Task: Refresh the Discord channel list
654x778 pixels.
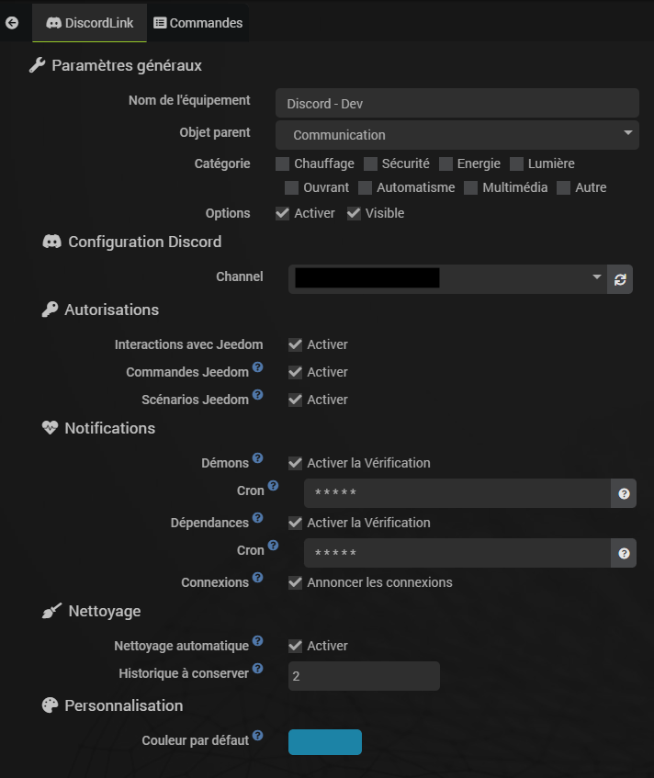Action: [x=620, y=279]
